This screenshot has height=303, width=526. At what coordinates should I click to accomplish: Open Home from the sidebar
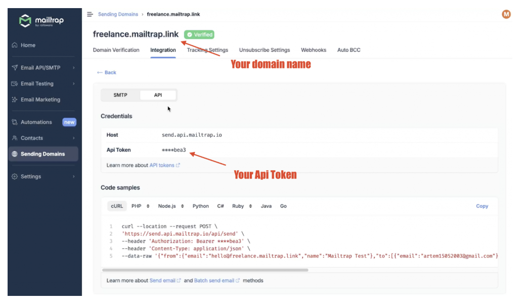click(x=28, y=45)
